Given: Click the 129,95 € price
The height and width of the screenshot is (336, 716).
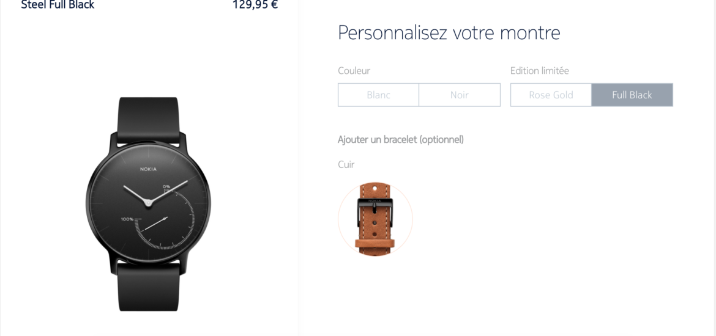Looking at the screenshot, I should (x=255, y=5).
